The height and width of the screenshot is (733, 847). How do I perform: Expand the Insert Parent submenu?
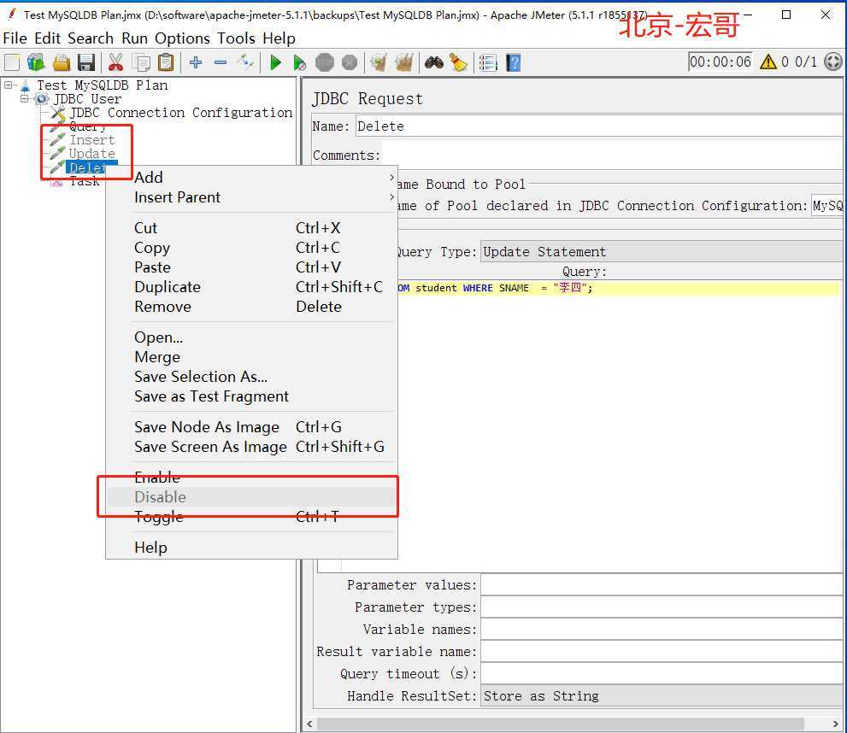pos(252,197)
